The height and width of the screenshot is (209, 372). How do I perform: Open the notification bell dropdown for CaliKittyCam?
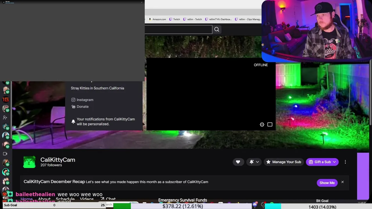click(254, 162)
